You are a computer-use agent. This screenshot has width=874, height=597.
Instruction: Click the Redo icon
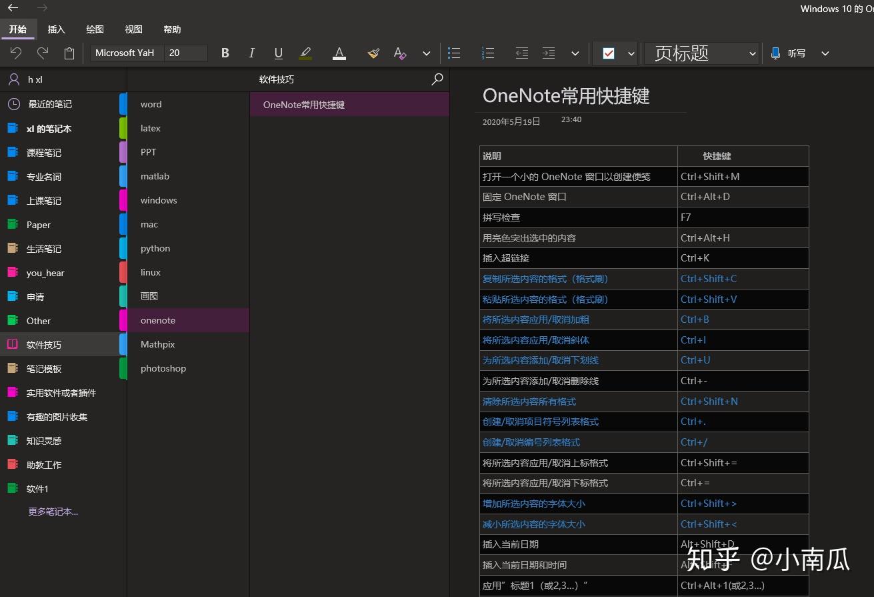[x=42, y=53]
